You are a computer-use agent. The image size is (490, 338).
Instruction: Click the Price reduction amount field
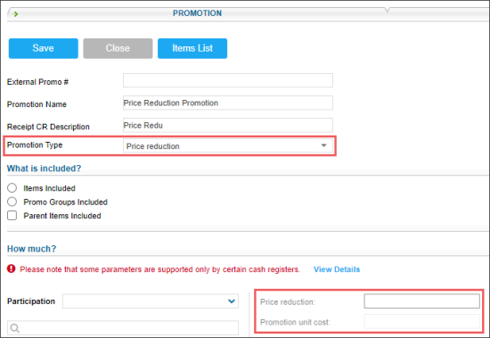click(x=422, y=301)
